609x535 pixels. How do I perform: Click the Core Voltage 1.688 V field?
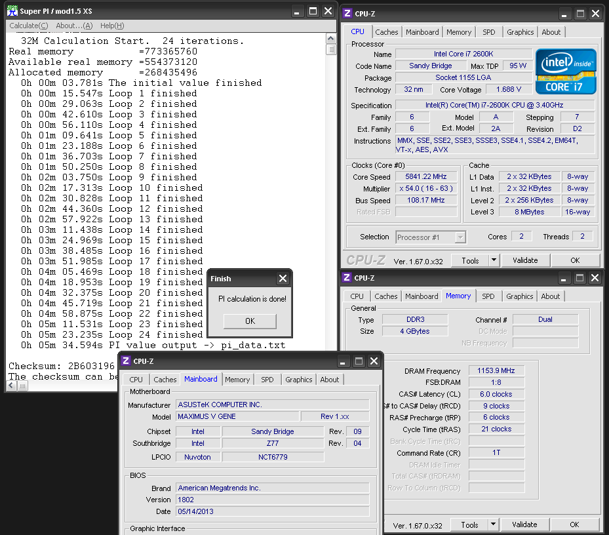point(509,89)
